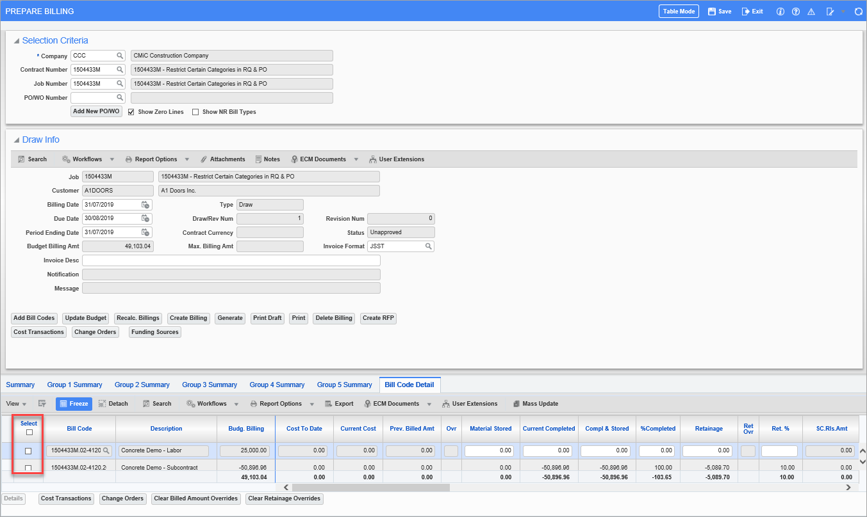Click Search in Draw Info toolbar
The image size is (867, 517).
[x=32, y=159]
